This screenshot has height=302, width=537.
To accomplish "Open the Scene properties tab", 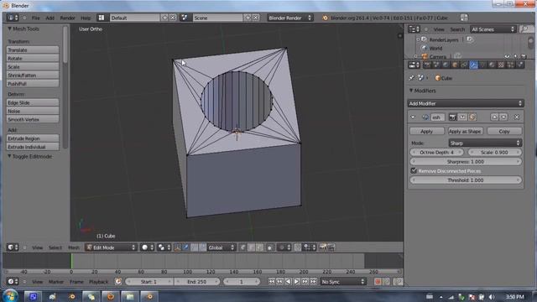I will click(436, 65).
